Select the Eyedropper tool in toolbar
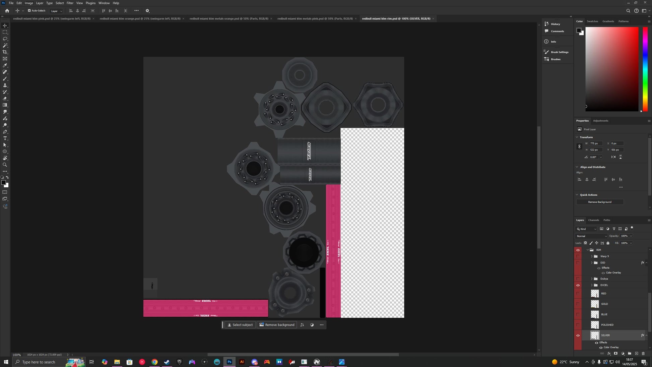This screenshot has width=652, height=367. [5, 65]
